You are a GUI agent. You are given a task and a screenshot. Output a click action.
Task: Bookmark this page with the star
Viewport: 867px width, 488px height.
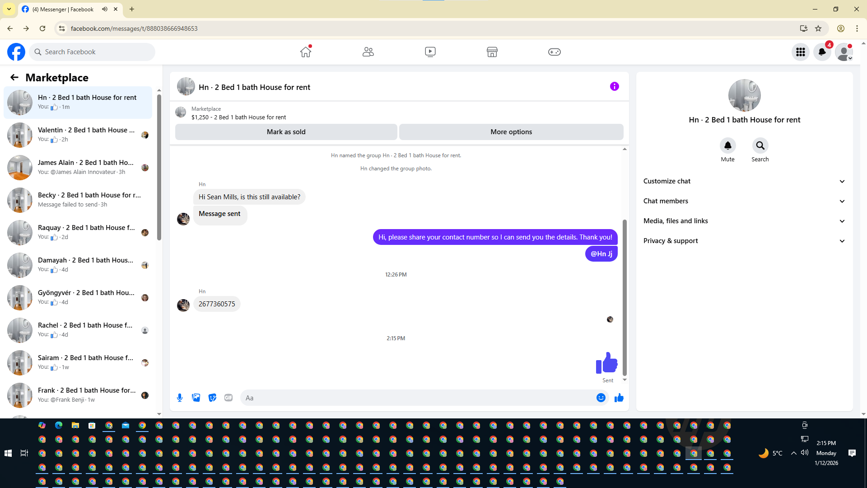point(818,28)
